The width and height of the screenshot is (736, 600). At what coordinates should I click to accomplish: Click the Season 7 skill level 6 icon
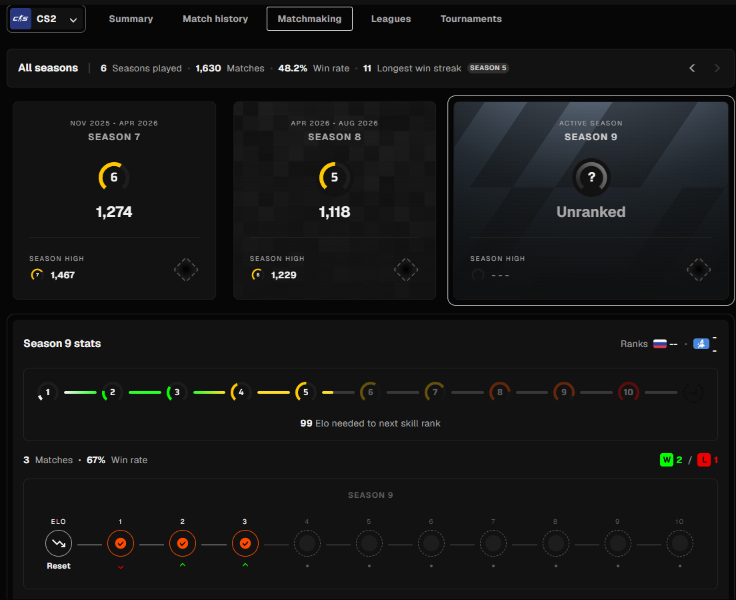tap(114, 177)
